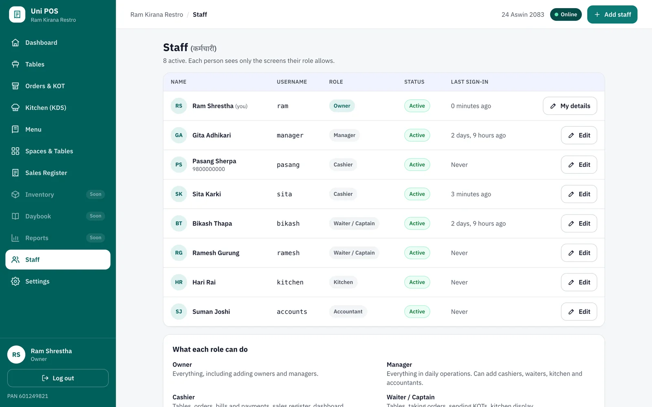
Task: Click the Inventory box icon
Action: tap(15, 195)
